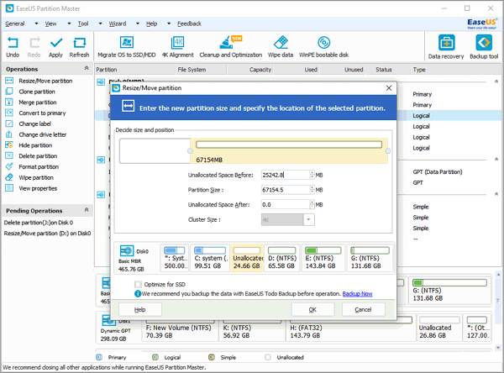Screen dimensions: 504x373
Task: Click the left resize handle of partition bar
Action: tap(190, 151)
